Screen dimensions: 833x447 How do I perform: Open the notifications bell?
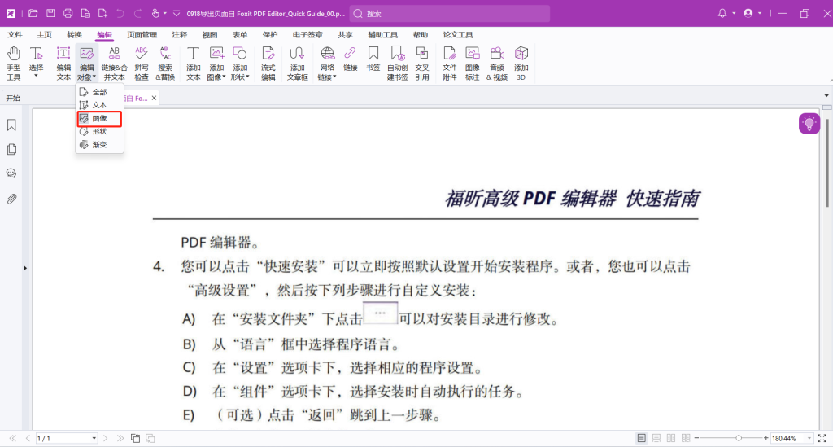pyautogui.click(x=722, y=13)
